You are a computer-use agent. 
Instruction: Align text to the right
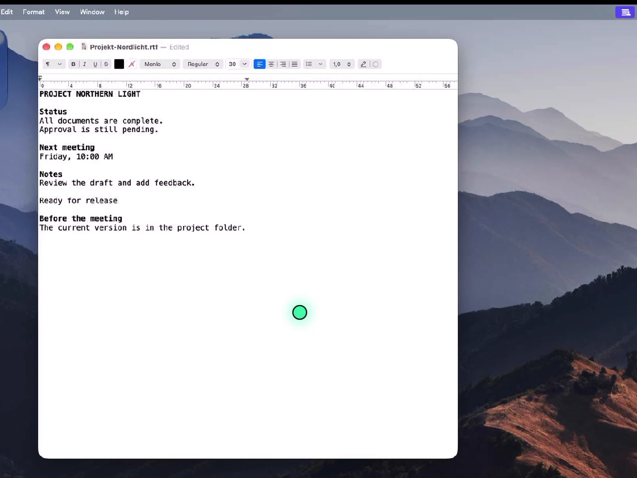(283, 64)
